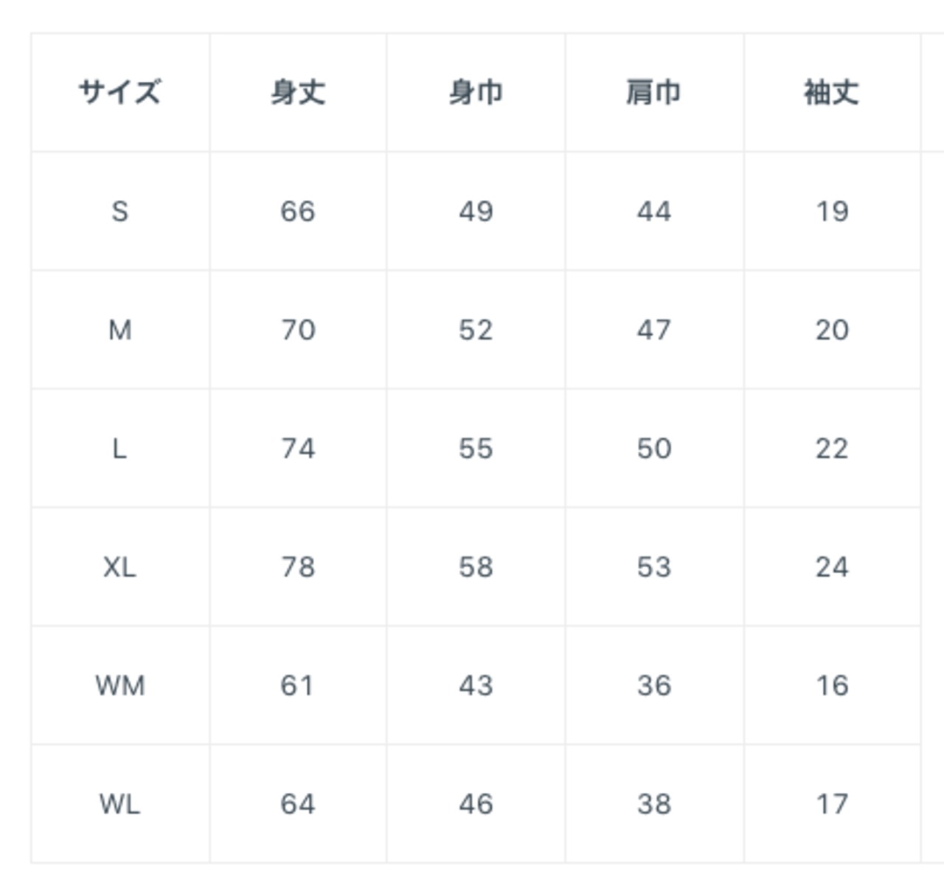Select the L size row label
The height and width of the screenshot is (888, 944).
(119, 448)
